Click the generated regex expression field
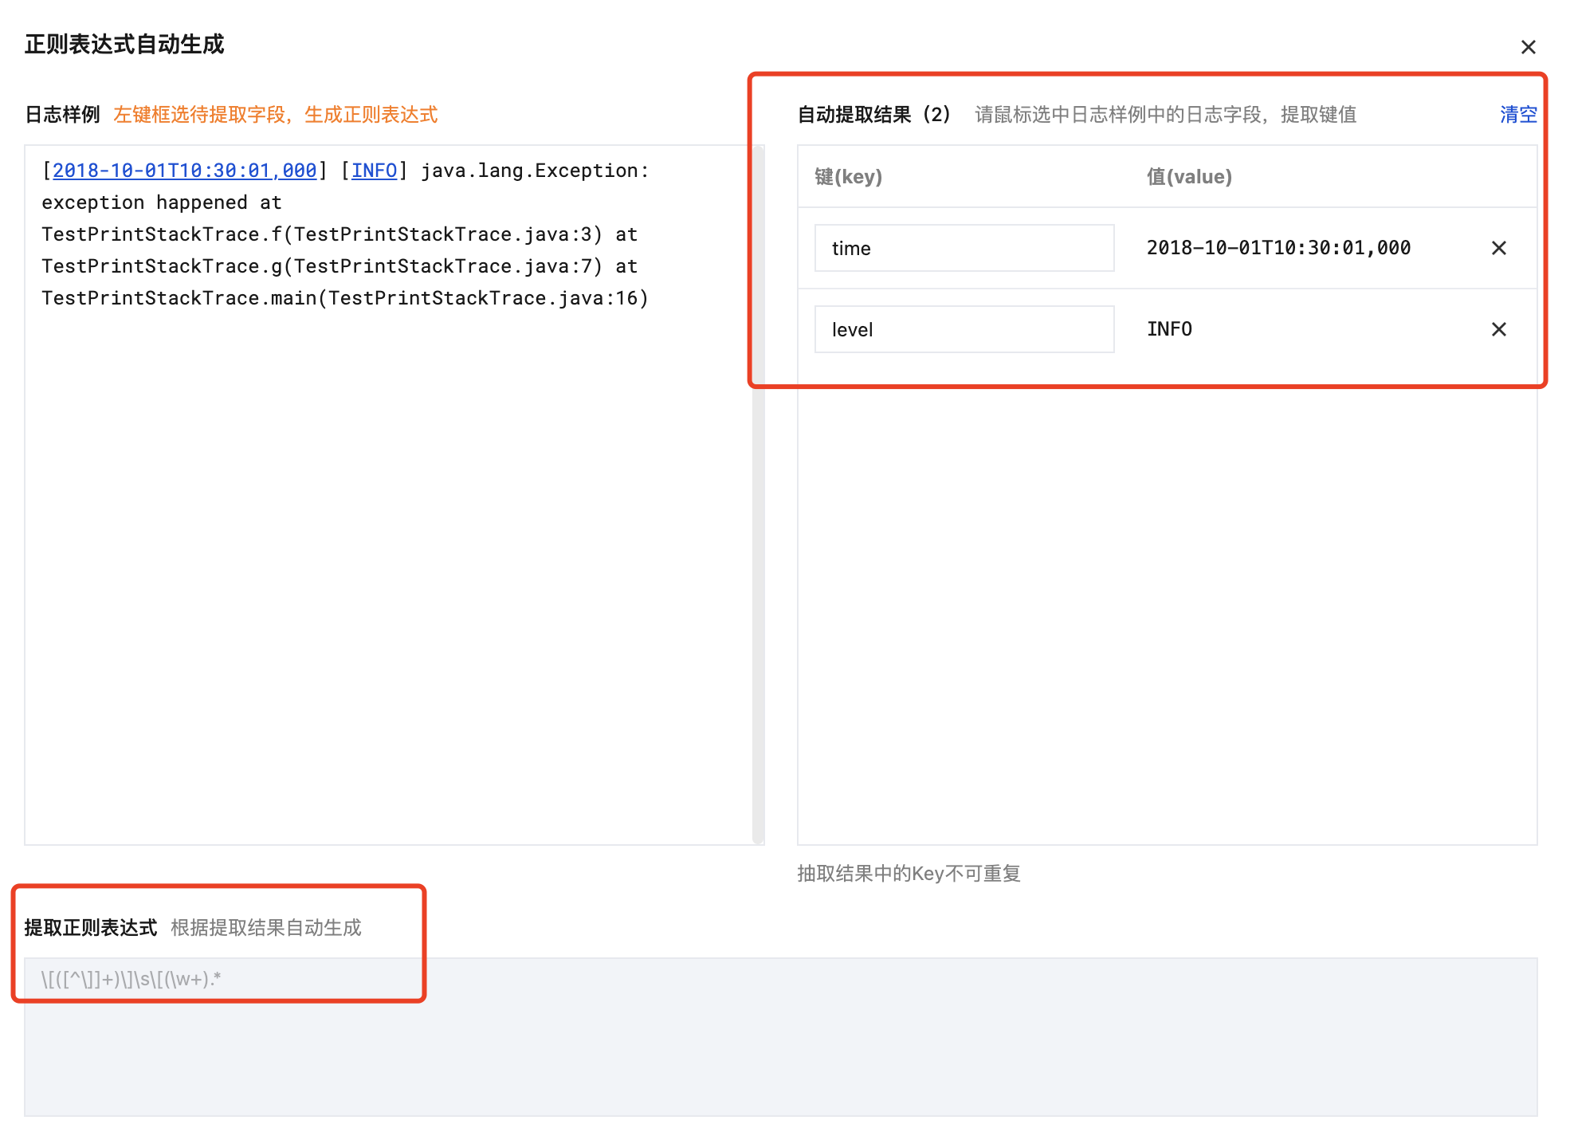Viewport: 1570px width, 1124px height. (x=779, y=1036)
